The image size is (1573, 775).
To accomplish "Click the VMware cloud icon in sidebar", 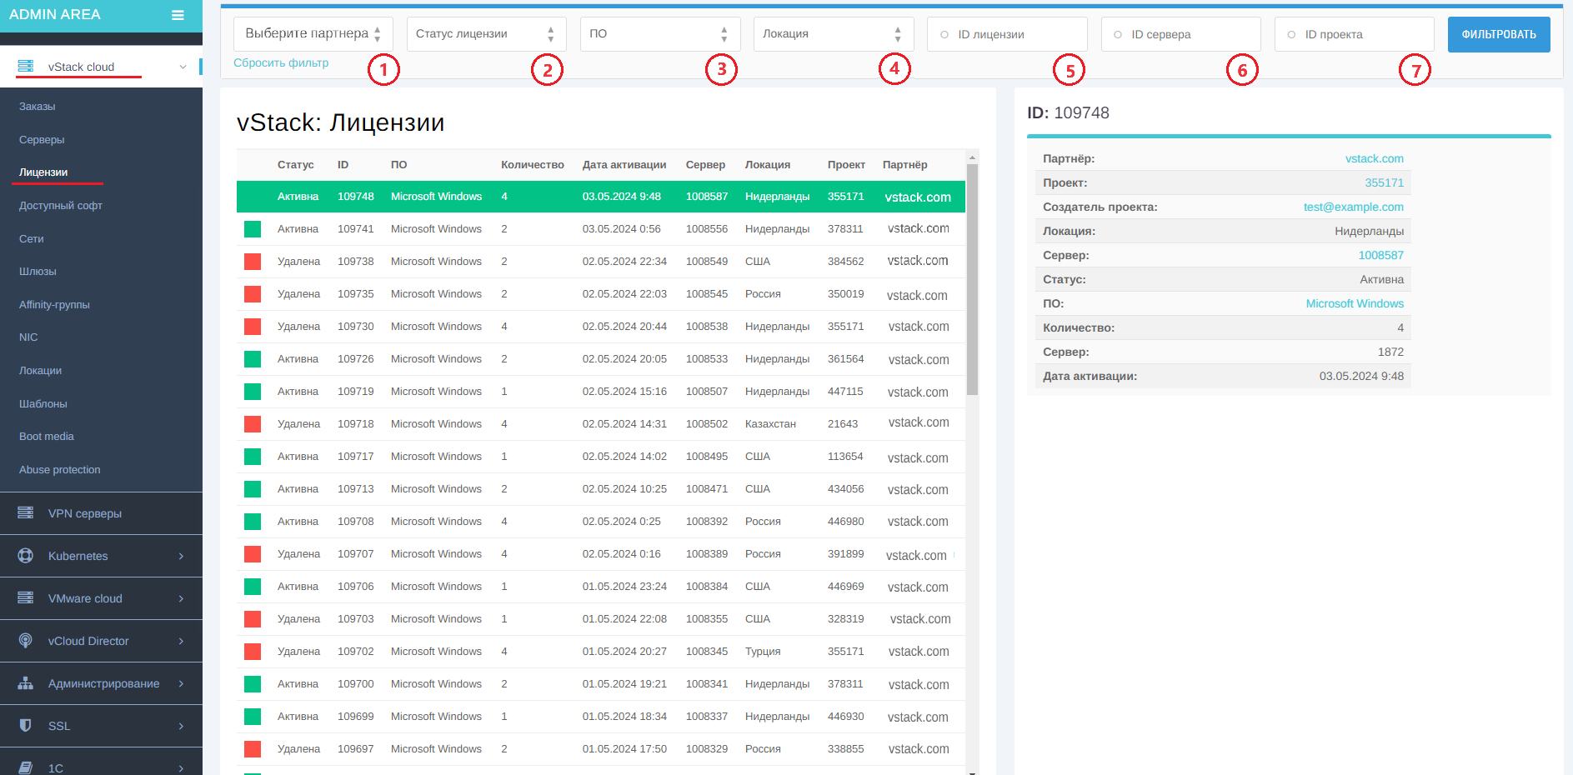I will pos(26,598).
